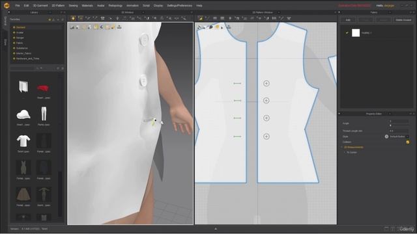Viewport: 417px width, 234px height.
Task: Open the white hat thumbnail in Library
Action: 23,114
